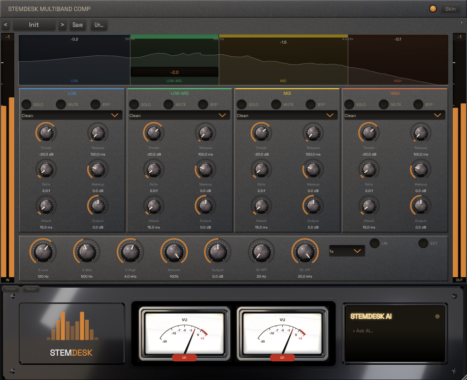Open the Skin selector
Viewport: 467px width, 380px height.
click(450, 9)
